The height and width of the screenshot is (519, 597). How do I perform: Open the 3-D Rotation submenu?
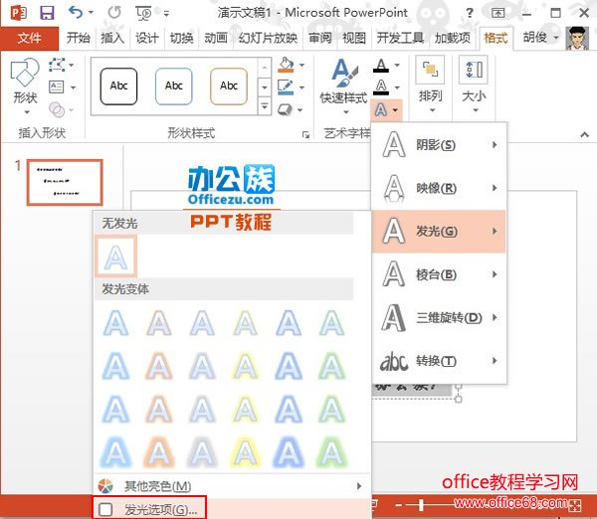(439, 317)
